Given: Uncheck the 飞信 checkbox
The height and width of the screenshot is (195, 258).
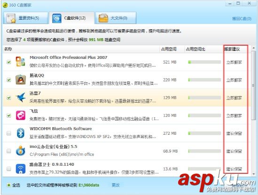Looking at the screenshot, I should pyautogui.click(x=9, y=115).
